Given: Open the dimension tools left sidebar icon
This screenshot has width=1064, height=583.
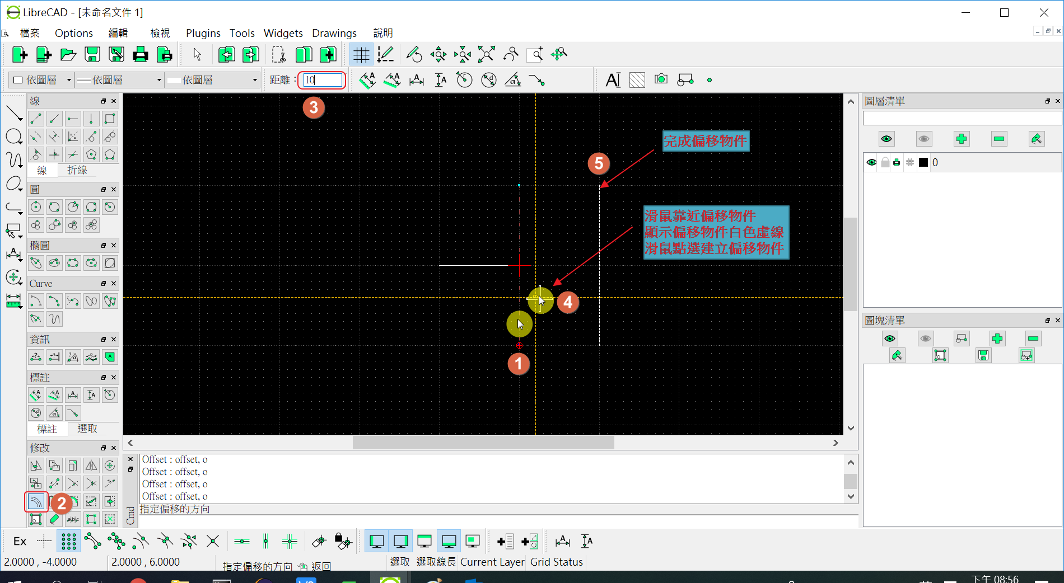Looking at the screenshot, I should click(x=13, y=254).
